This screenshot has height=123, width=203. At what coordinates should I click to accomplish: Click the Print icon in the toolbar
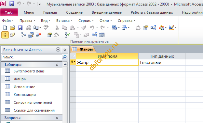[29, 28]
